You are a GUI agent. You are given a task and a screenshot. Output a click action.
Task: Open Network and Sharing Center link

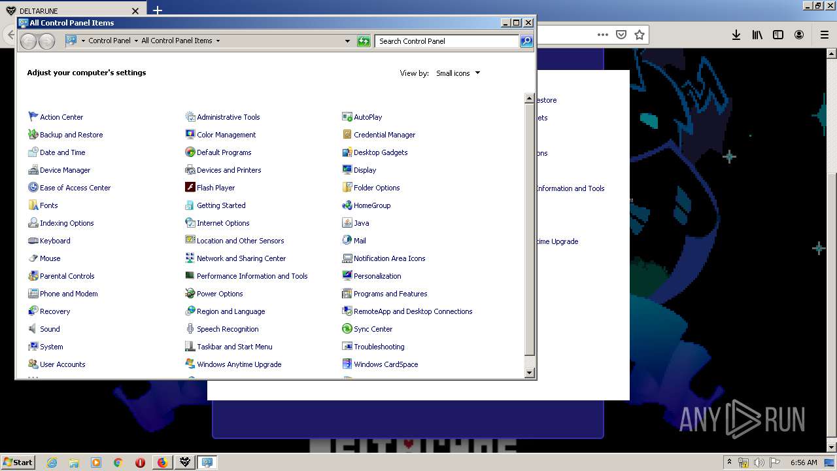point(241,258)
